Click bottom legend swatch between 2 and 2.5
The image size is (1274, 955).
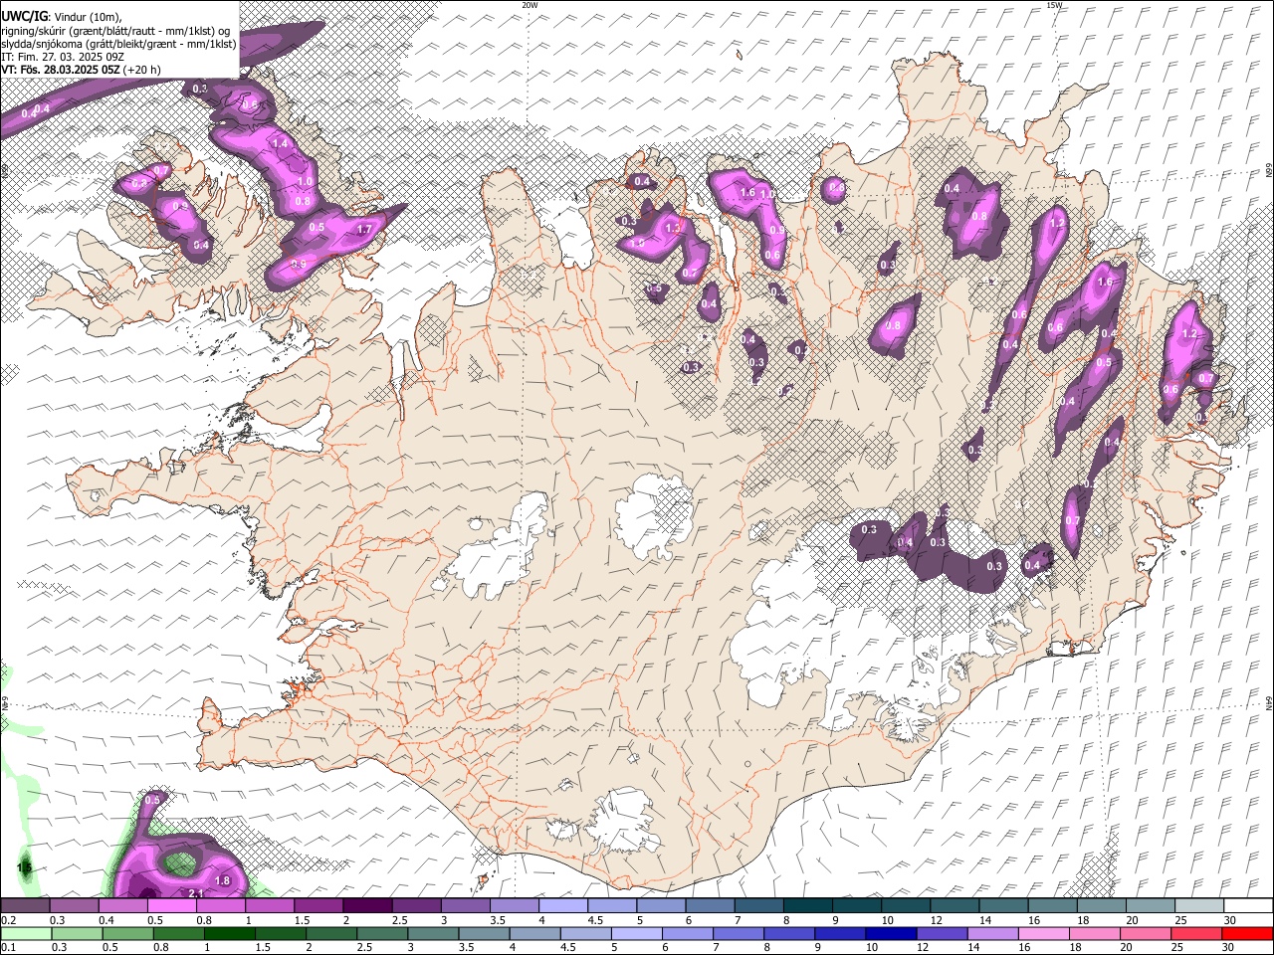(x=330, y=933)
